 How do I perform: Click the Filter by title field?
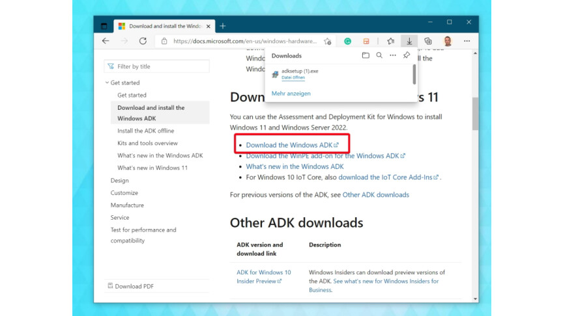pos(156,66)
